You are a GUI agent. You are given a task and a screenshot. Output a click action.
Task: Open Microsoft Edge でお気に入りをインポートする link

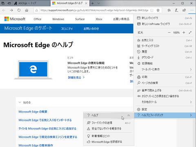coord(45,120)
